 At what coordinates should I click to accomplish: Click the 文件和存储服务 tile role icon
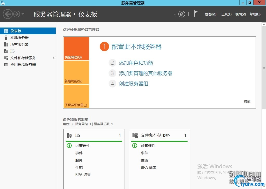[x=135, y=135]
